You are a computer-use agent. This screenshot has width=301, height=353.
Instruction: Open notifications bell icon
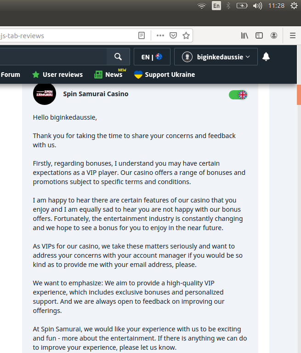[x=266, y=57]
